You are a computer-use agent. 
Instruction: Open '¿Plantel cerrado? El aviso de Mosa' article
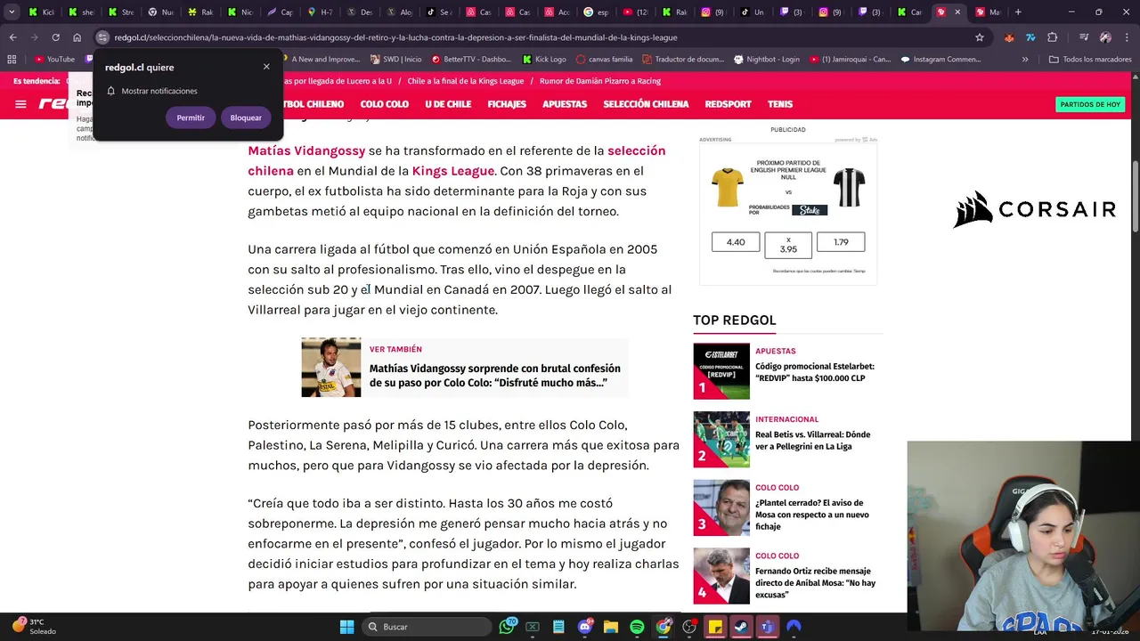[812, 515]
